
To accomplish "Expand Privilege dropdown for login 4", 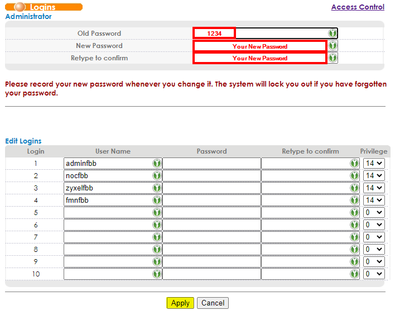I will click(x=374, y=200).
